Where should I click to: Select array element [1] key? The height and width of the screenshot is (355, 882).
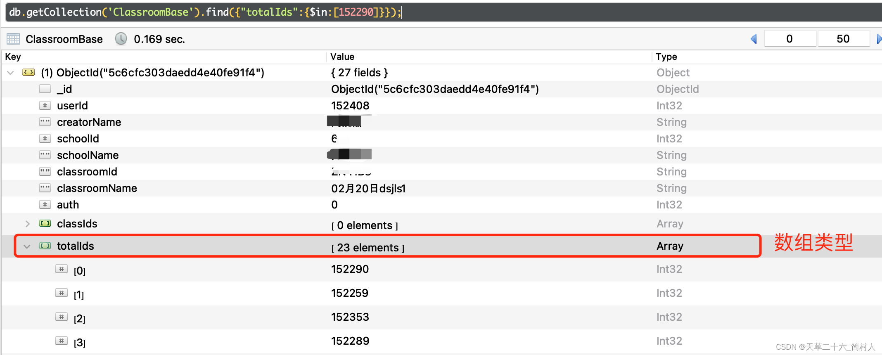78,295
